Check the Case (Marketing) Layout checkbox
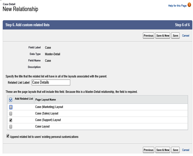Screen dimensions: 193x156 click(x=11, y=107)
